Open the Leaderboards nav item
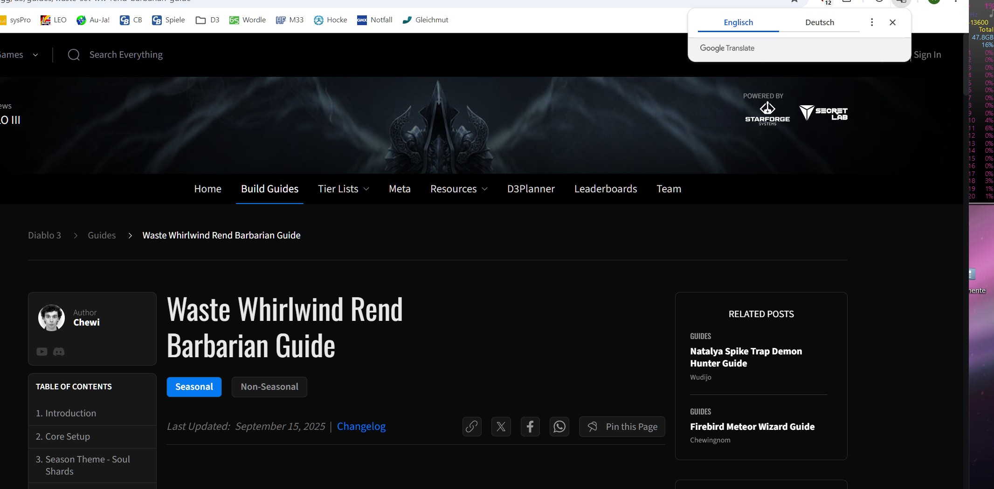 click(x=606, y=189)
